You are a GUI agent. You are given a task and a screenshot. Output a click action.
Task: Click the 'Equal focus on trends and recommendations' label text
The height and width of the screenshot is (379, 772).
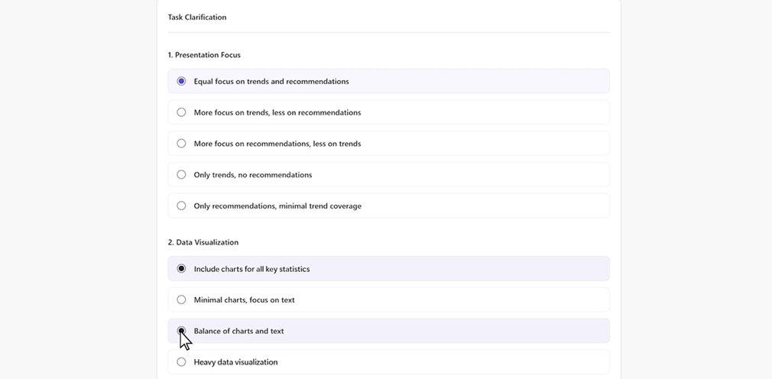click(271, 82)
